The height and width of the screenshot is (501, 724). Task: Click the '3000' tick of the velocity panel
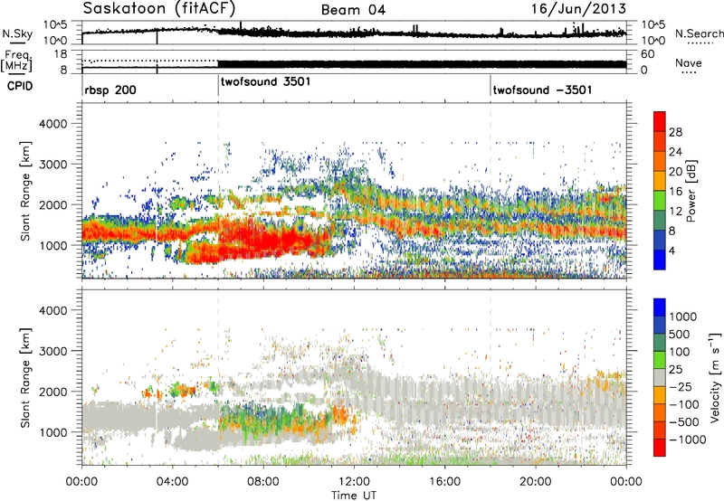coord(55,351)
